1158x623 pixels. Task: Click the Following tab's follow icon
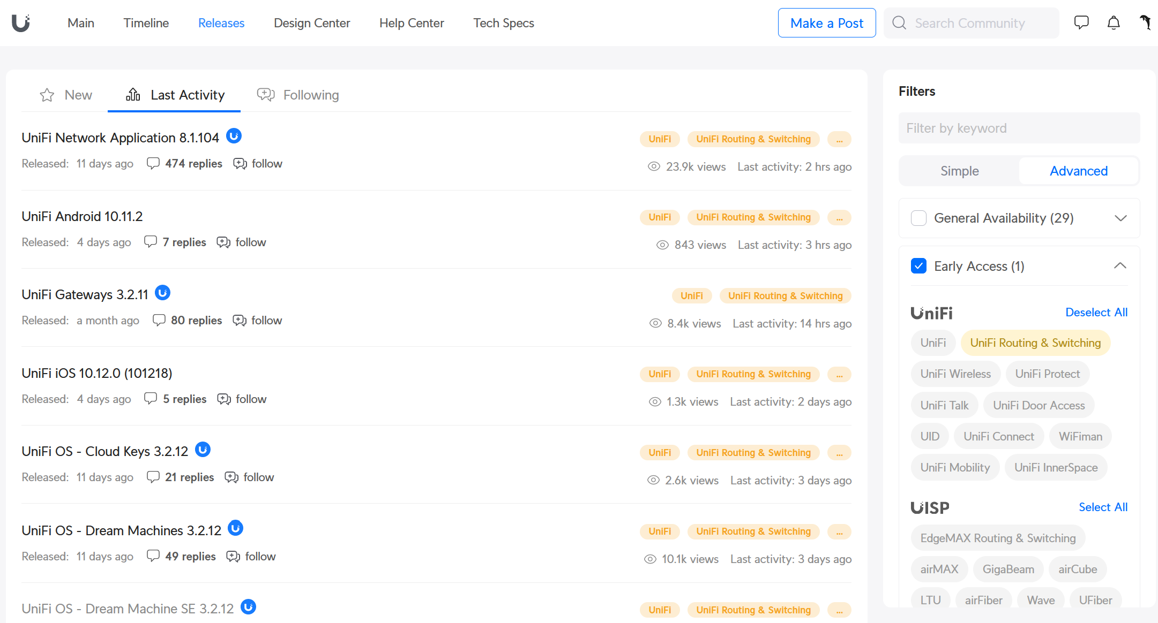266,95
